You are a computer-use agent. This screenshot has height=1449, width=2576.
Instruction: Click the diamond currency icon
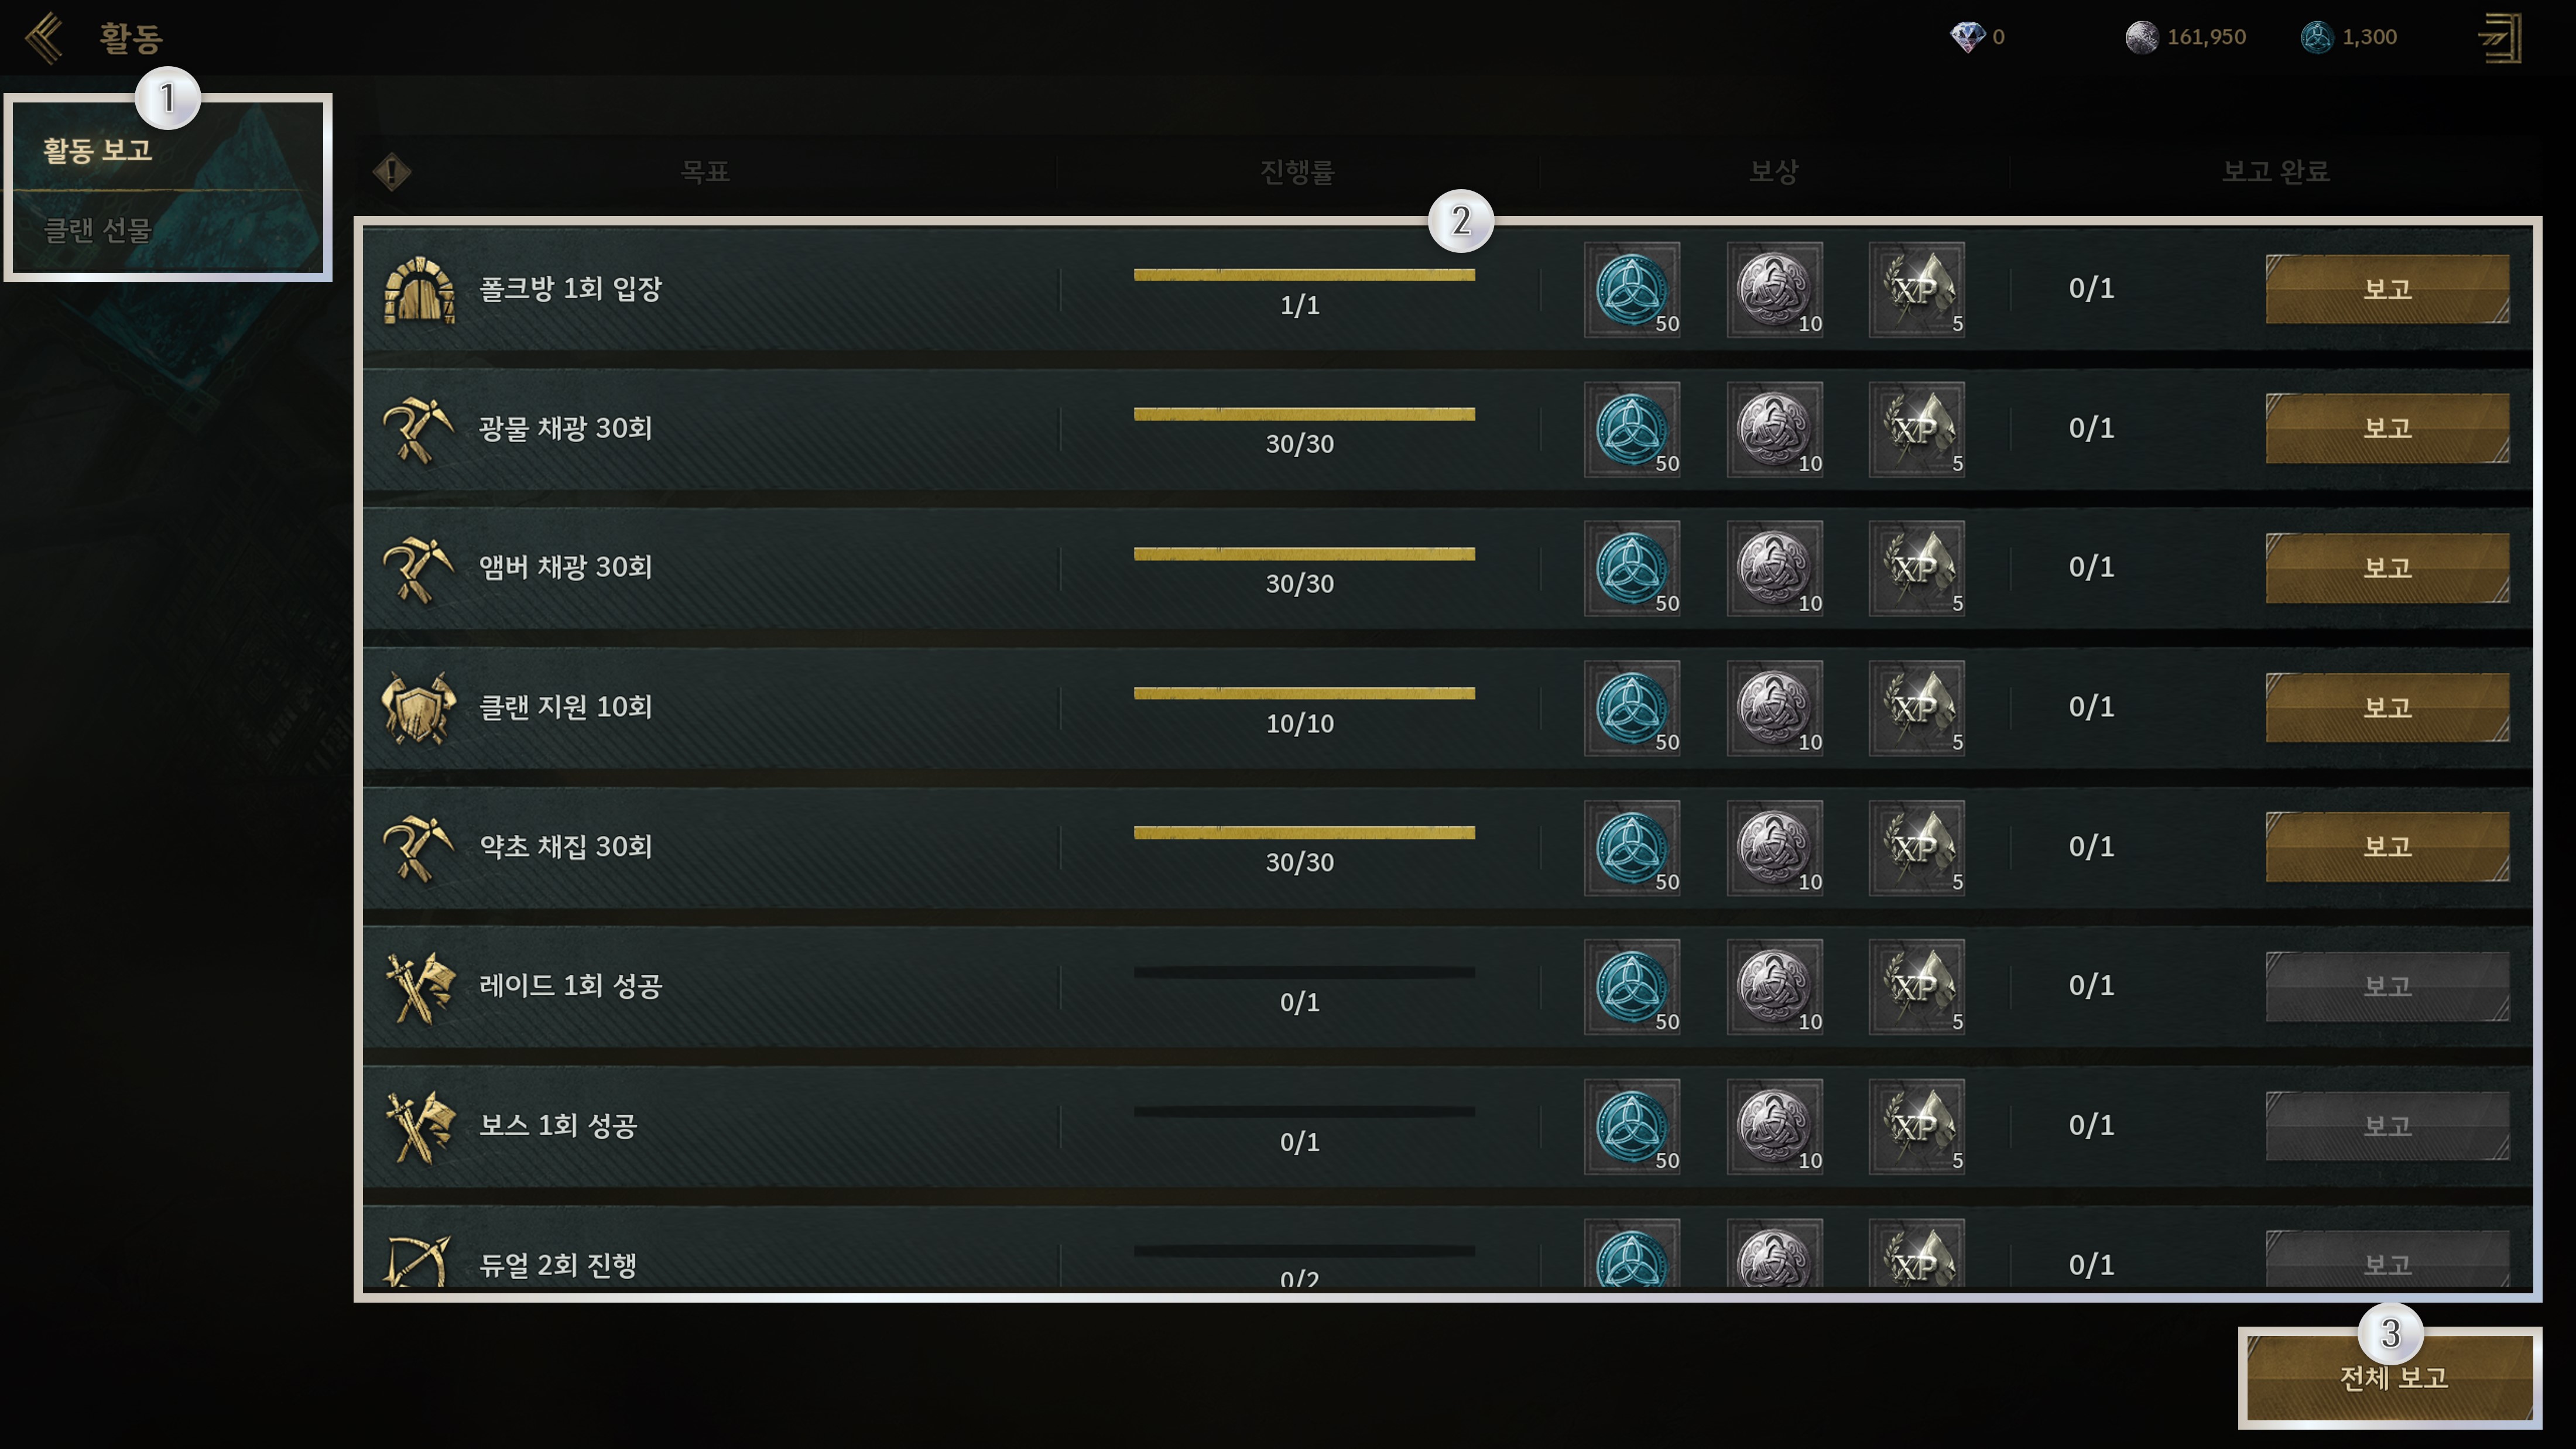1967,37
